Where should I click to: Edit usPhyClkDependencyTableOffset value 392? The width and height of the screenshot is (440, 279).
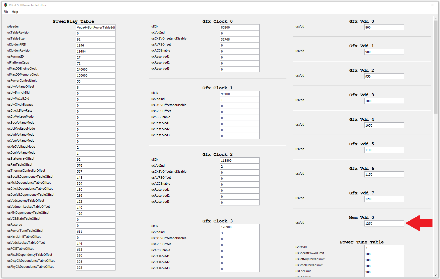pos(96,267)
